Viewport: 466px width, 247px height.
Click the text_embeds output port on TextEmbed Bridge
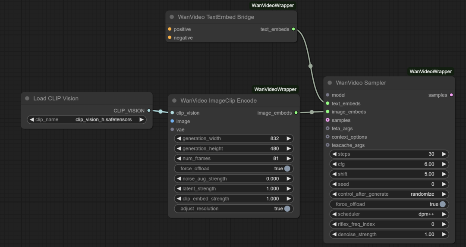[x=293, y=29]
